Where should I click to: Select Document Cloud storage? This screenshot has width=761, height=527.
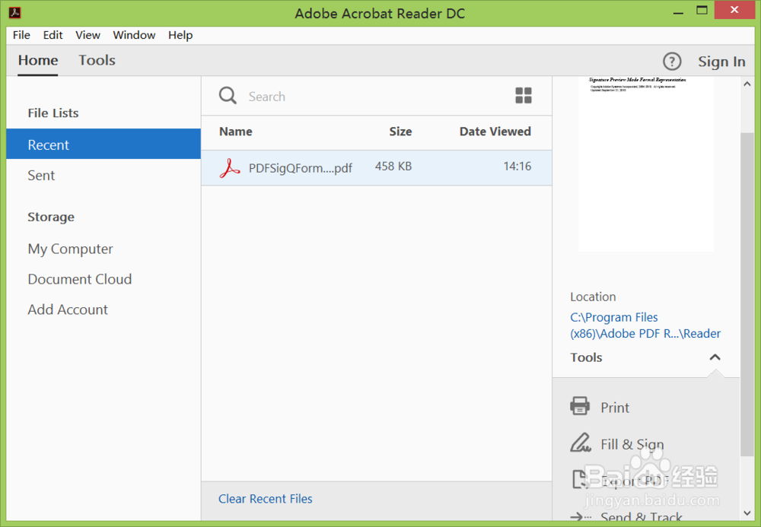pyautogui.click(x=79, y=279)
